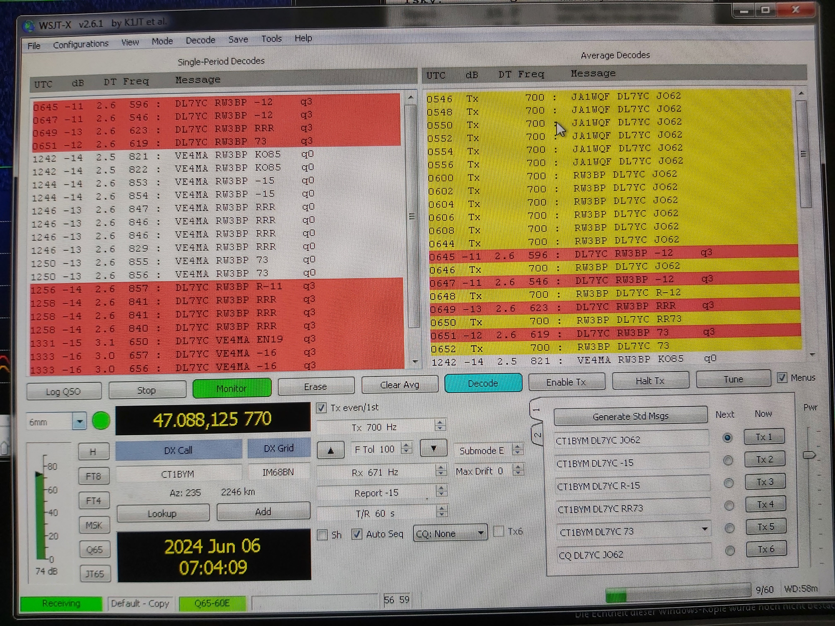Click the green rig status indicator light
This screenshot has width=835, height=626.
tap(101, 421)
